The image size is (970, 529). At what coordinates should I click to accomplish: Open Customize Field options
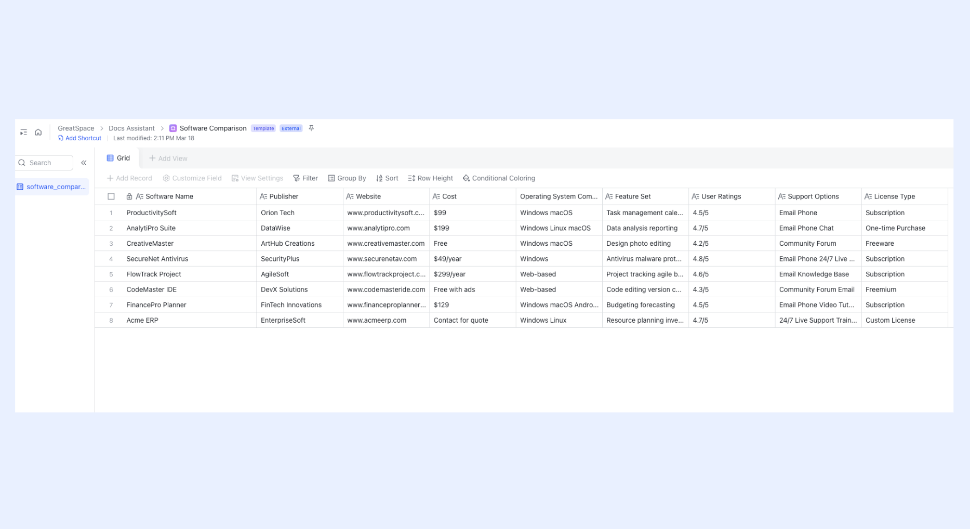click(x=192, y=178)
